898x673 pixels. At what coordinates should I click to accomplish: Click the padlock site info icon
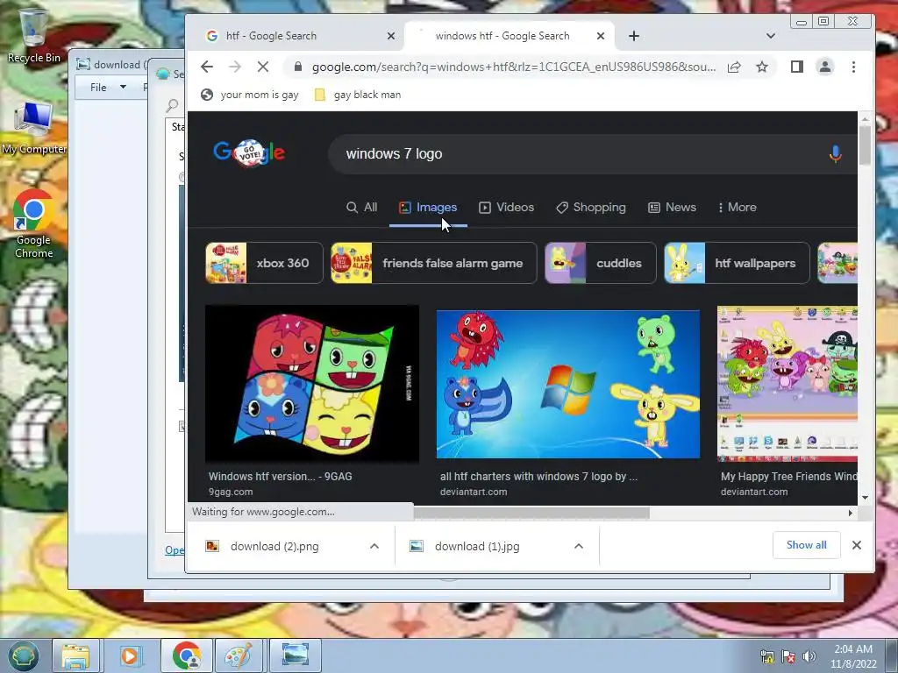click(298, 67)
